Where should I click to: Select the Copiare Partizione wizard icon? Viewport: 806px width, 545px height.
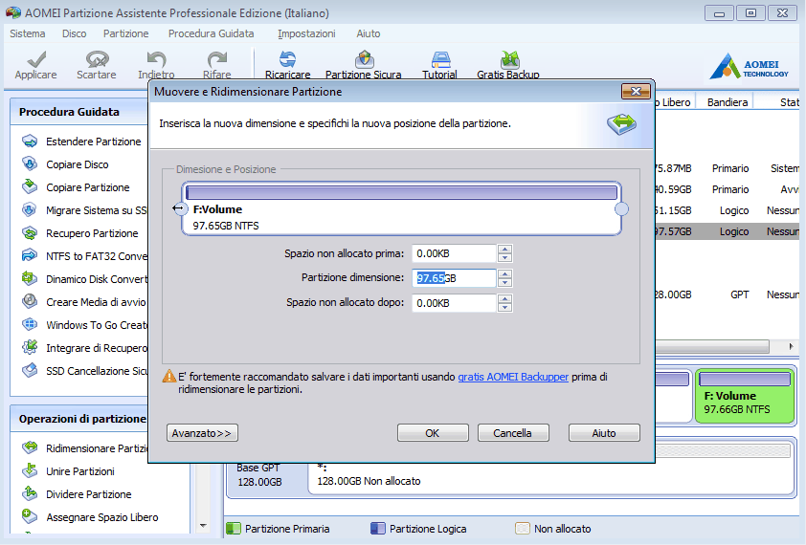pos(30,187)
